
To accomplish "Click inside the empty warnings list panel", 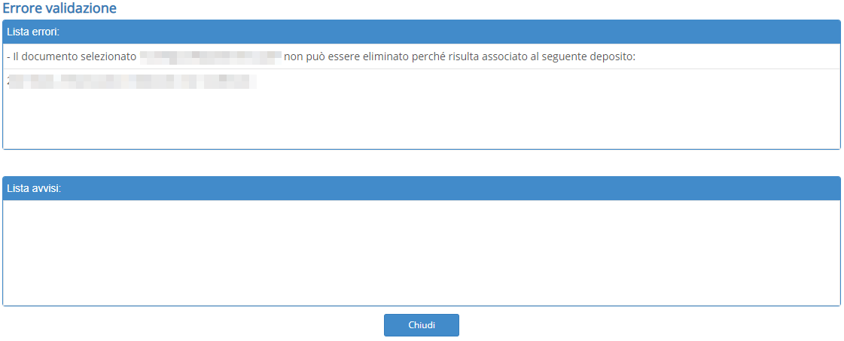I will (422, 252).
